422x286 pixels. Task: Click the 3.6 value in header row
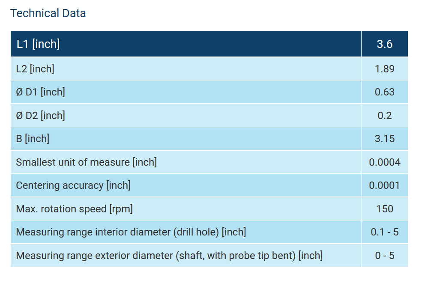tap(384, 44)
